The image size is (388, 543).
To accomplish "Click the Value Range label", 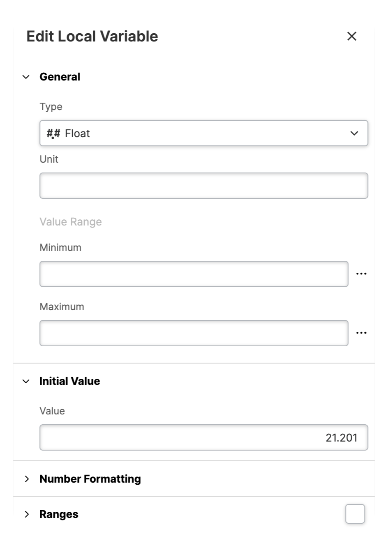I will coord(71,222).
